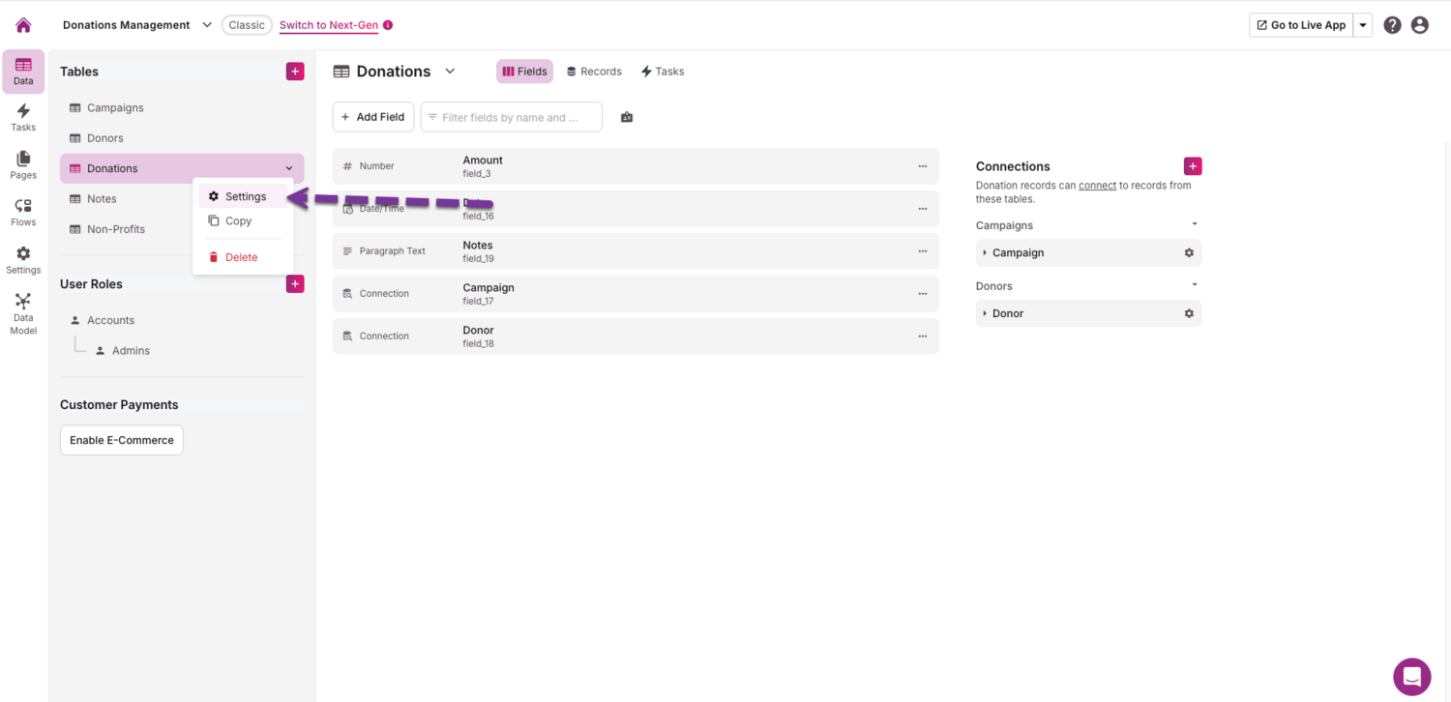The width and height of the screenshot is (1451, 702).
Task: Click the Enable E-Commerce button
Action: pyautogui.click(x=121, y=439)
